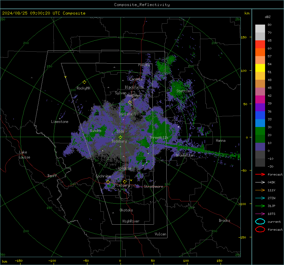Image resolution: width=284 pixels, height=265 pixels.
Task: Click the Didsbury city label
Action: [119, 141]
